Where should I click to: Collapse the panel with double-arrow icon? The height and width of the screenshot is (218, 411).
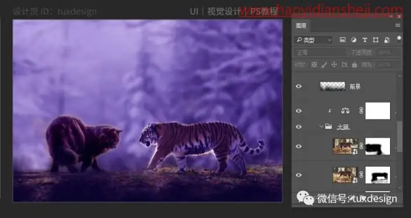391,16
